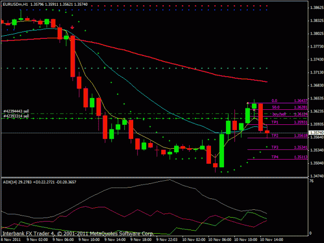Click the 1.38025 price axis label
Viewport: 324px width, 243px height.
click(317, 34)
